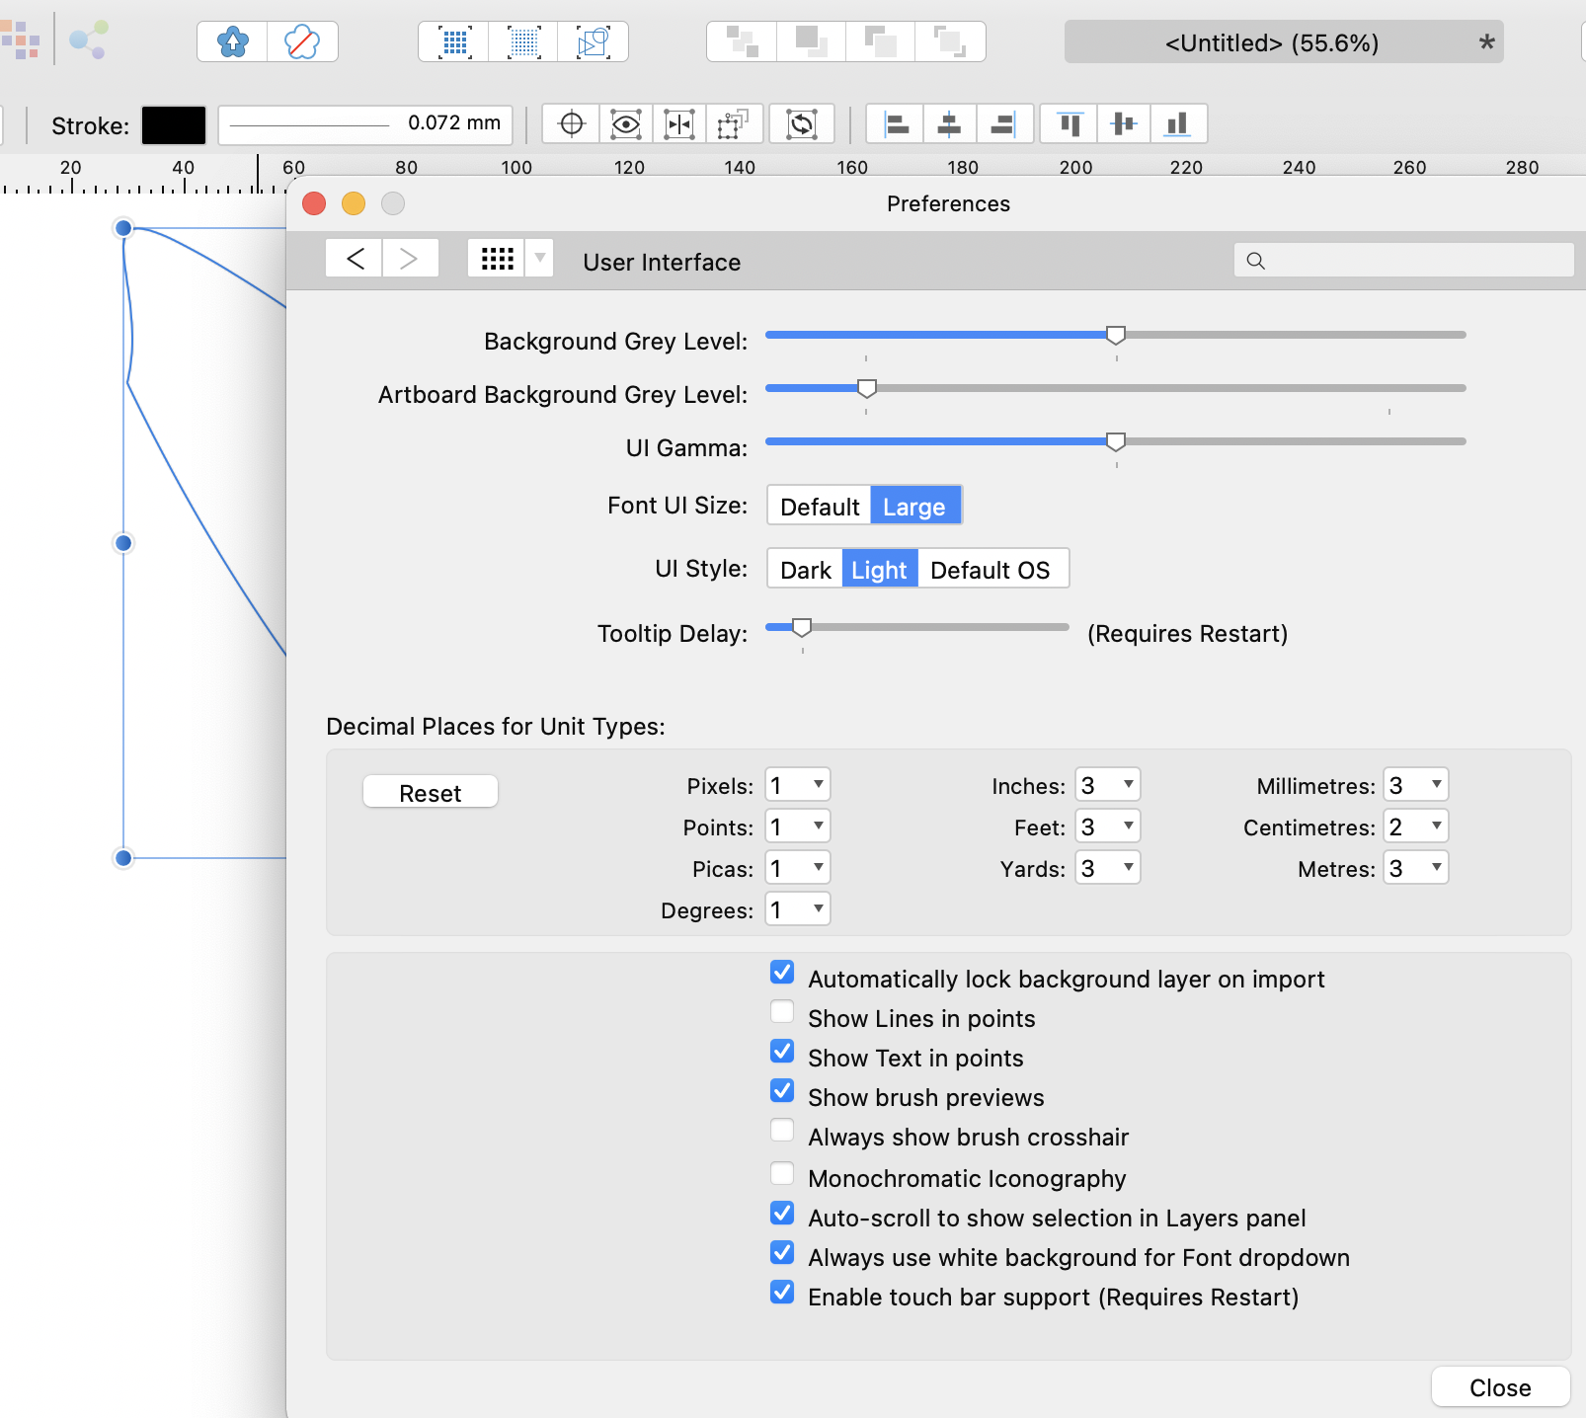Click the UI Gamma slider handle
This screenshot has height=1418, width=1586.
1116,441
